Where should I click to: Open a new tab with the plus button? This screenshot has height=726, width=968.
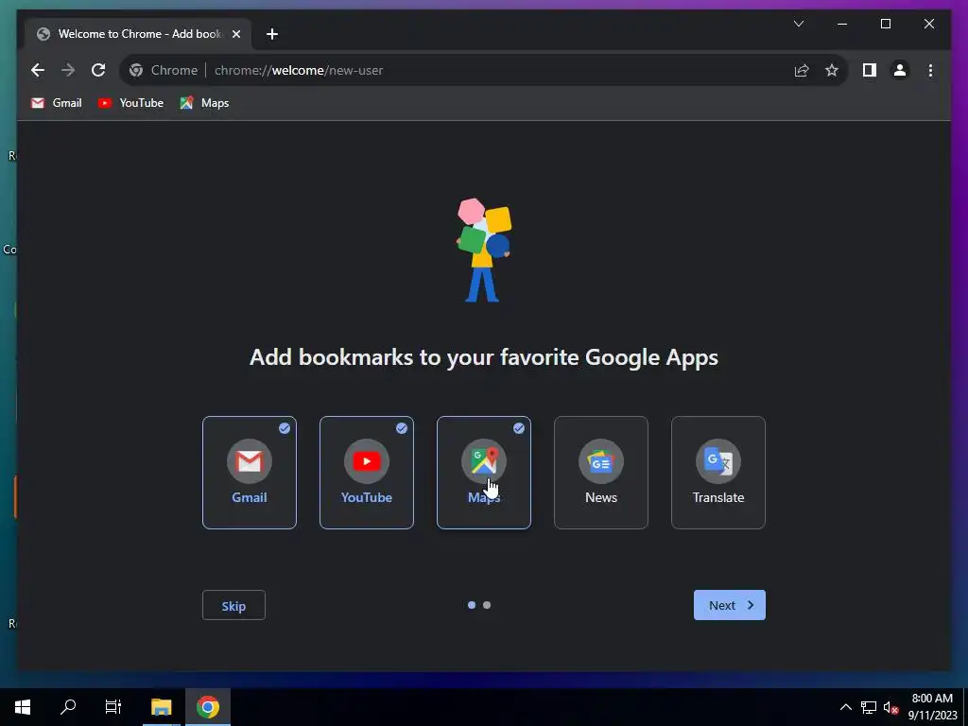coord(272,34)
